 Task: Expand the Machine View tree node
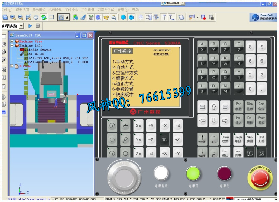12,41
